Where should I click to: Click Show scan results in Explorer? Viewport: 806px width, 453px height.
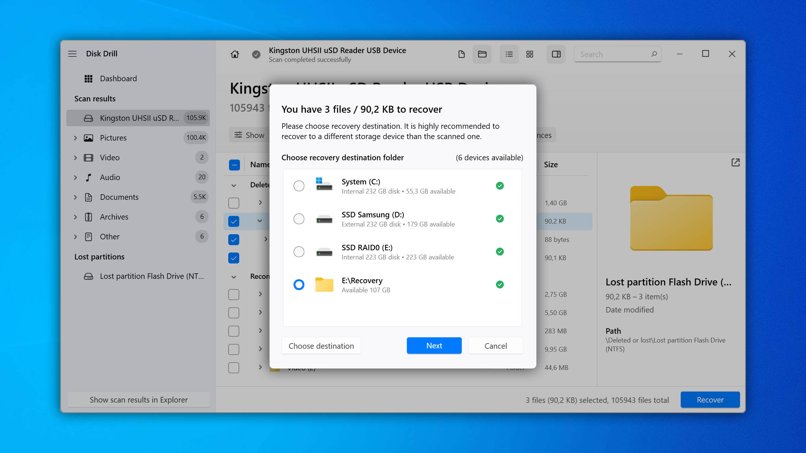click(x=139, y=400)
